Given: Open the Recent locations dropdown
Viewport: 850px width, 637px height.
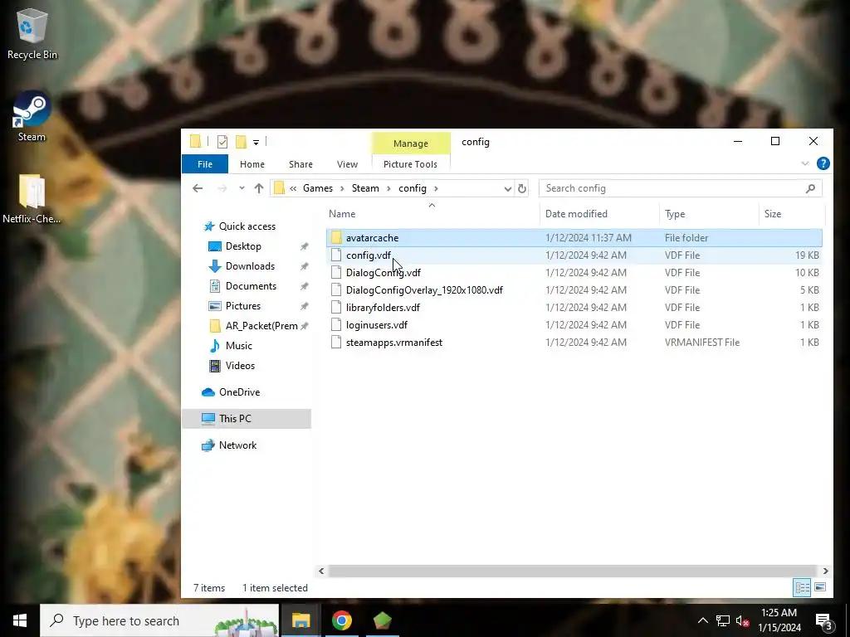Looking at the screenshot, I should (x=242, y=188).
